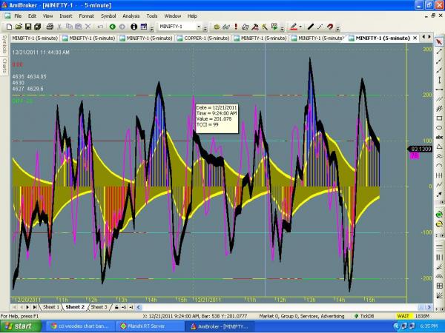Toggle the sheet lock padlock icon

click(116, 307)
